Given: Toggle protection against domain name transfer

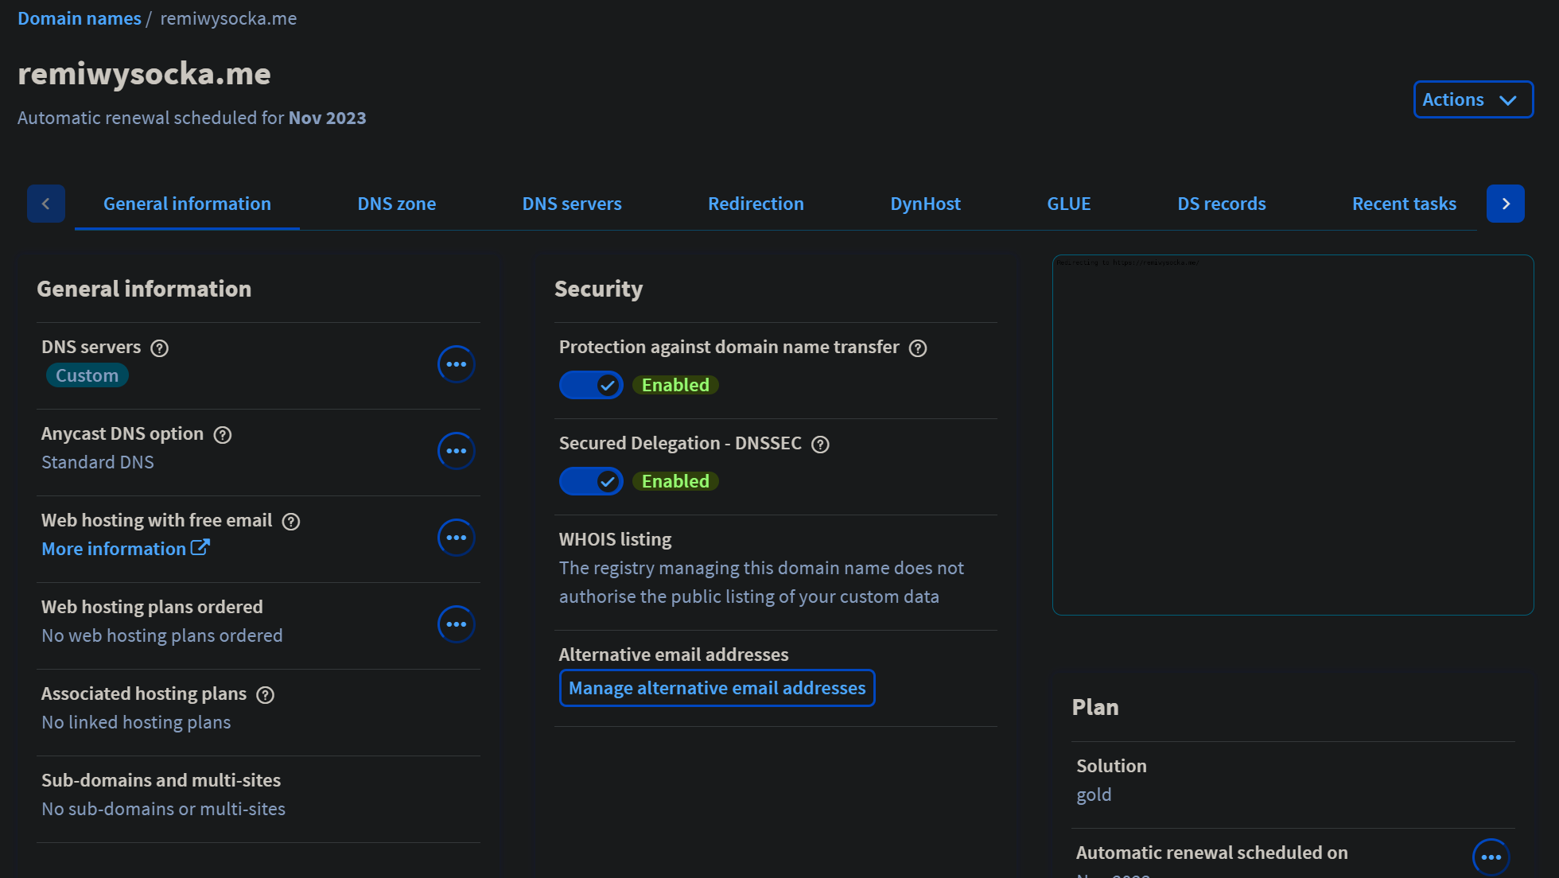Looking at the screenshot, I should coord(591,386).
